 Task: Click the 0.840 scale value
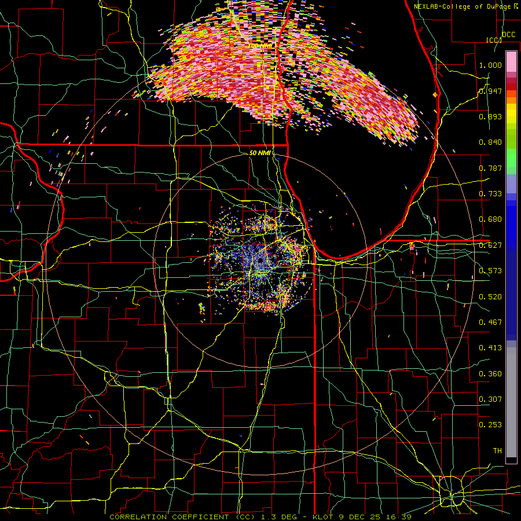(490, 142)
